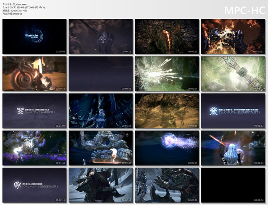Select the thumbnail stamped 00:02:26
This screenshot has width=268, height=205.
click(x=167, y=185)
